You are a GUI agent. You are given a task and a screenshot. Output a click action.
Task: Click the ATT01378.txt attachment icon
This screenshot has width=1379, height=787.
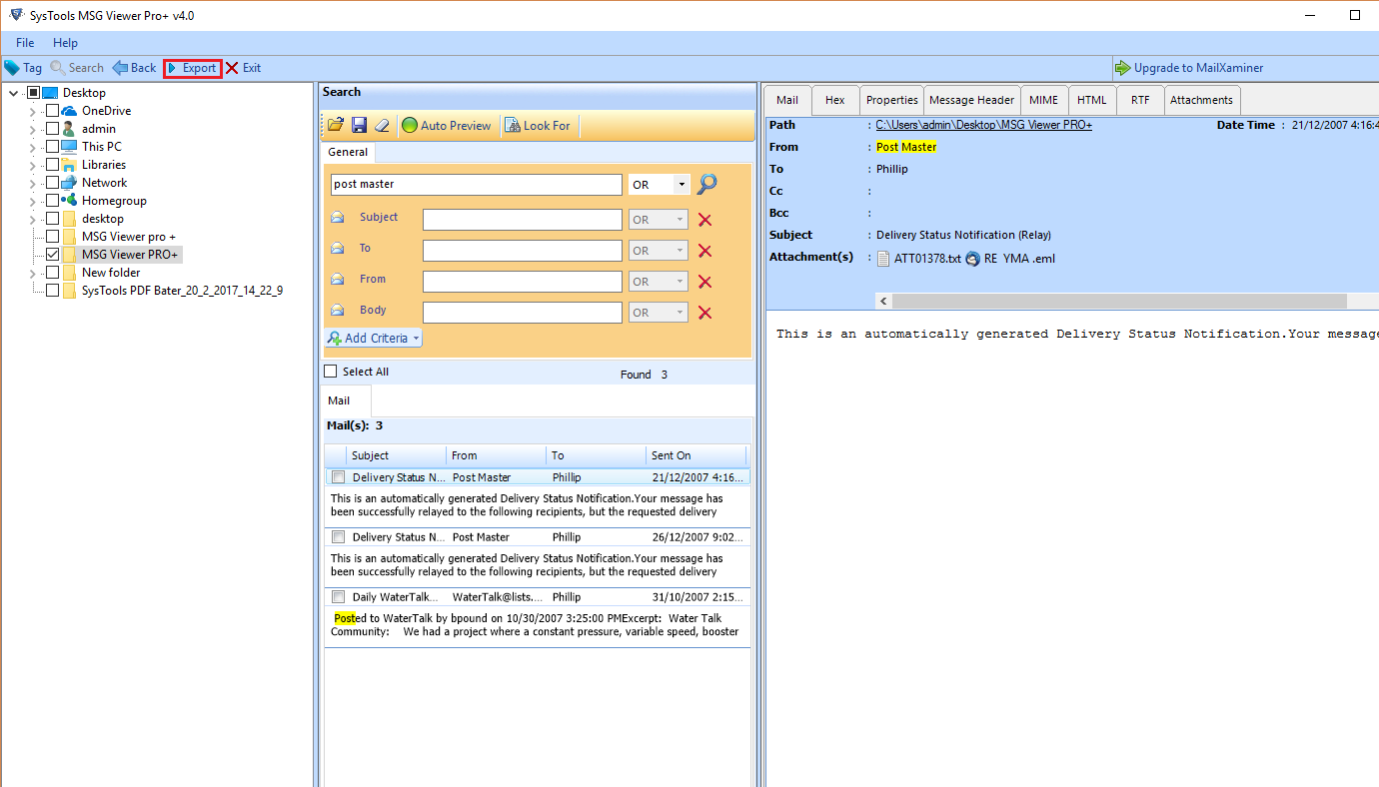click(x=883, y=259)
